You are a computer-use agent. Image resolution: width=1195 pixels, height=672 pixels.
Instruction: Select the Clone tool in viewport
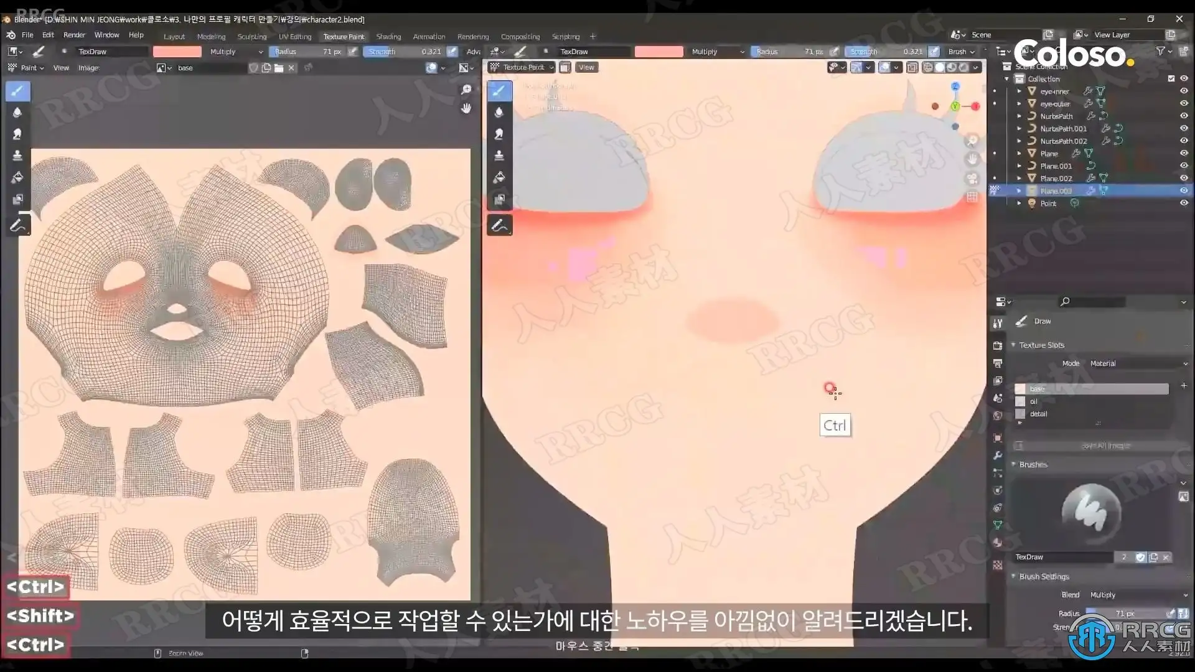point(499,156)
